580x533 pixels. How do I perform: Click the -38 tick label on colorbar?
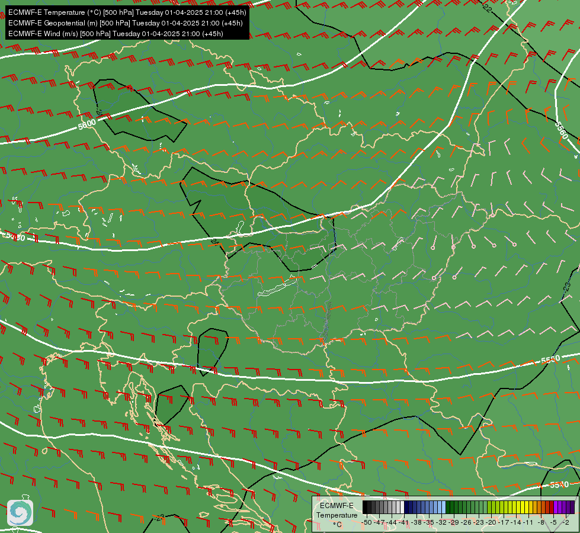[416, 522]
